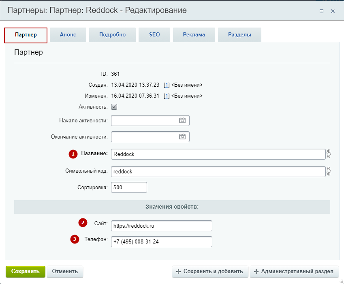
Task: Click the Название field containing Reddock
Action: pyautogui.click(x=218, y=154)
